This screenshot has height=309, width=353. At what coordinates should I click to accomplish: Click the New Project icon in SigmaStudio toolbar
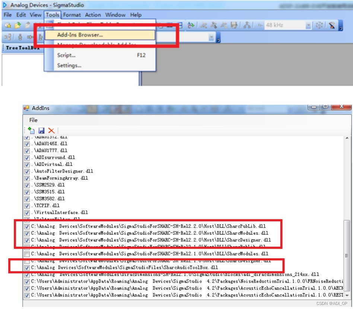8,25
